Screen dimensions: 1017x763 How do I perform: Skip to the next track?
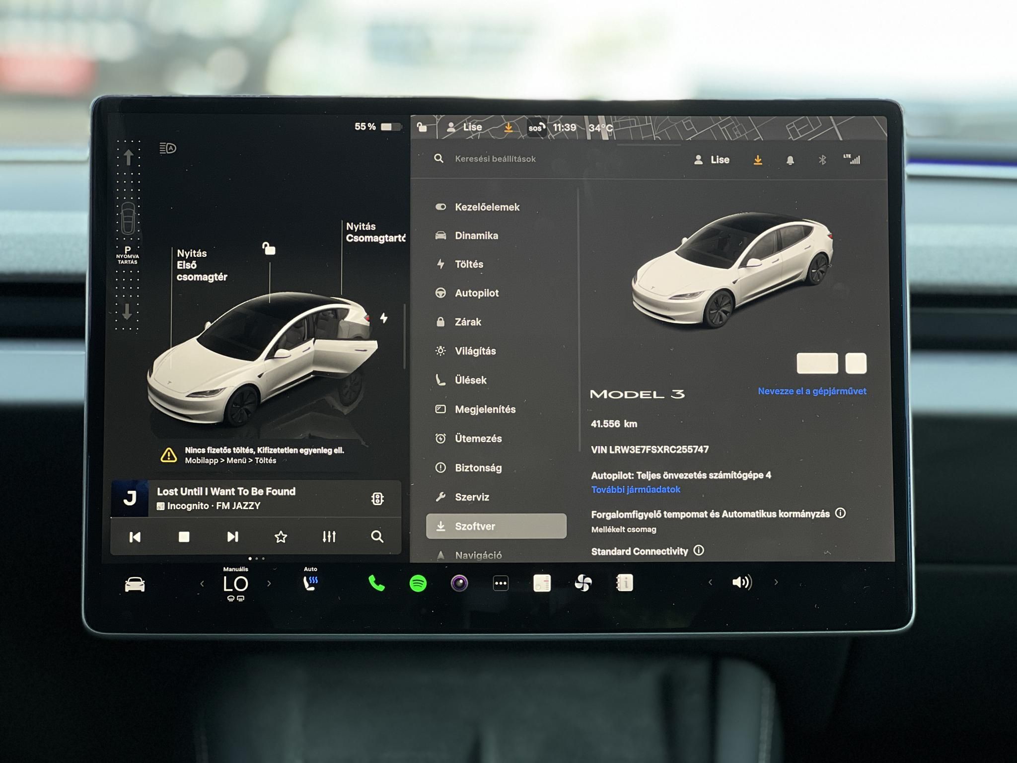click(232, 536)
